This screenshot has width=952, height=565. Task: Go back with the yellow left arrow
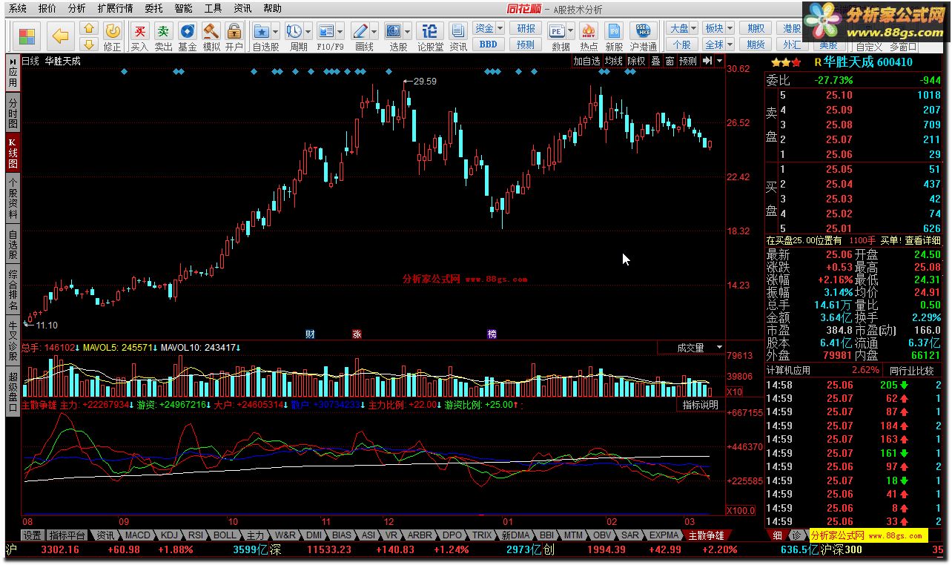[61, 36]
